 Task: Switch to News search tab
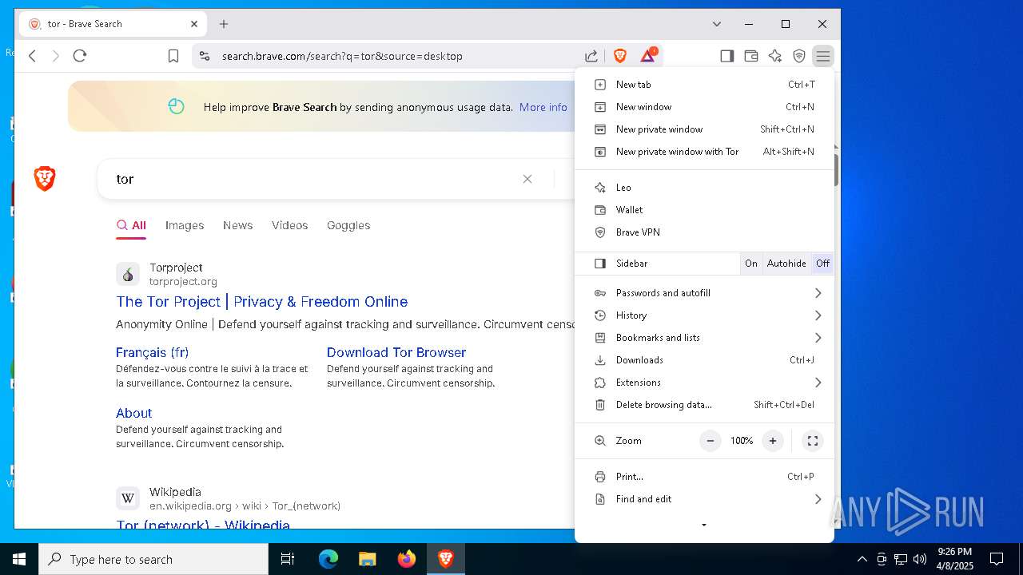click(238, 225)
